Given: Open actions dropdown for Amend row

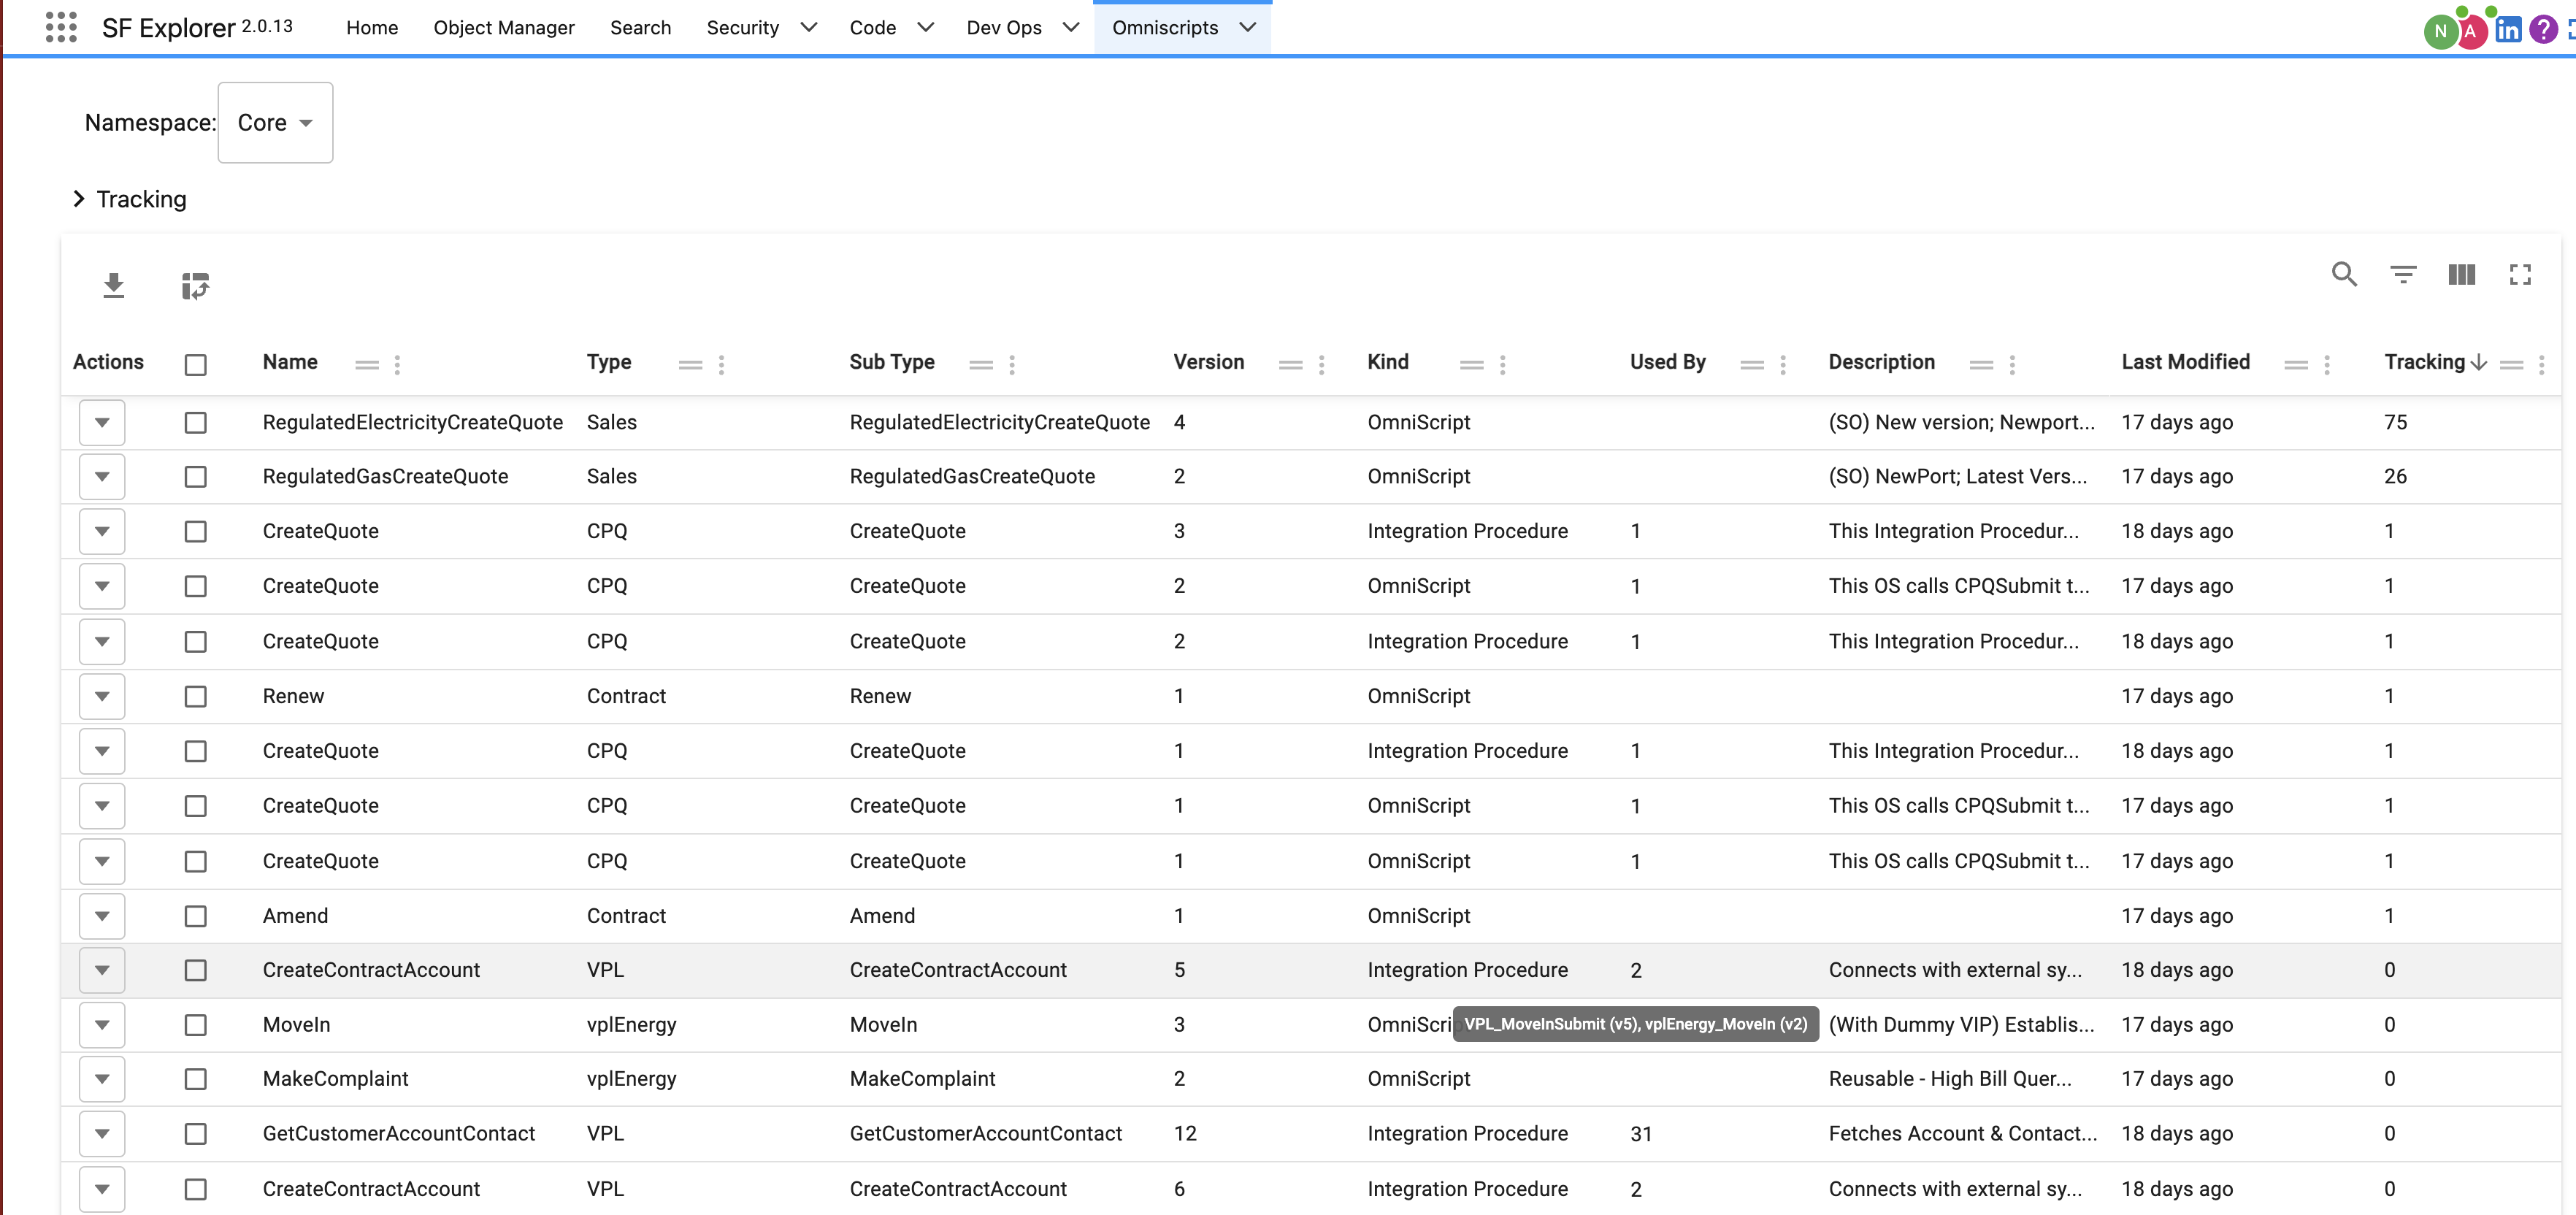Looking at the screenshot, I should coord(102,916).
